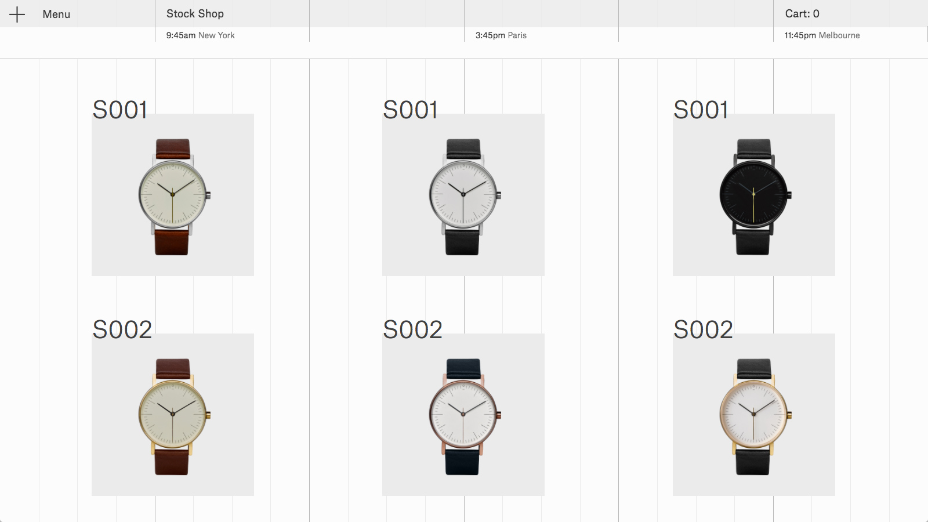Click the S001 title above the brown strap watch
Image resolution: width=928 pixels, height=522 pixels.
coord(120,110)
